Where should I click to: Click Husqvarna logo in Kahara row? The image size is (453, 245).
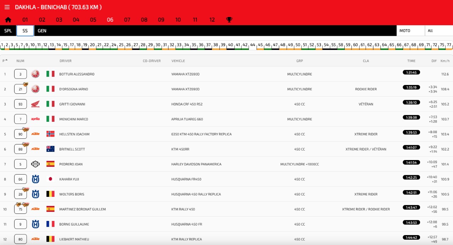point(35,179)
